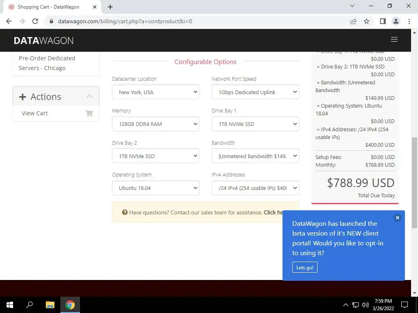Screen dimensions: 418x313
Task: Open Datacenter Location dropdown
Action: (156, 92)
